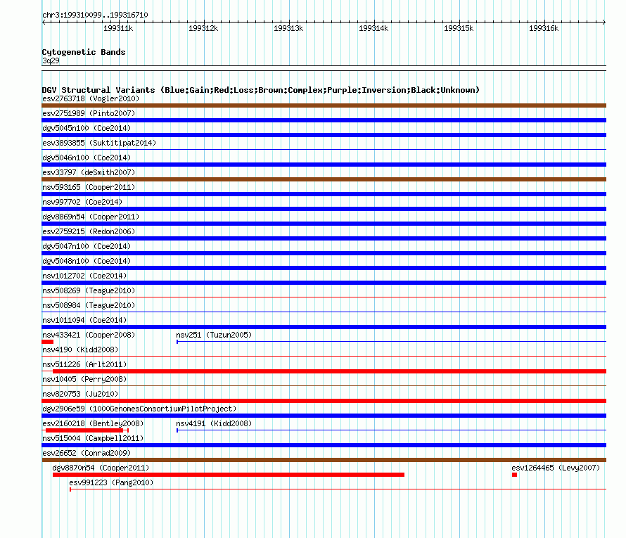Click dgv5046n100 (Coe2014) label

click(87, 158)
